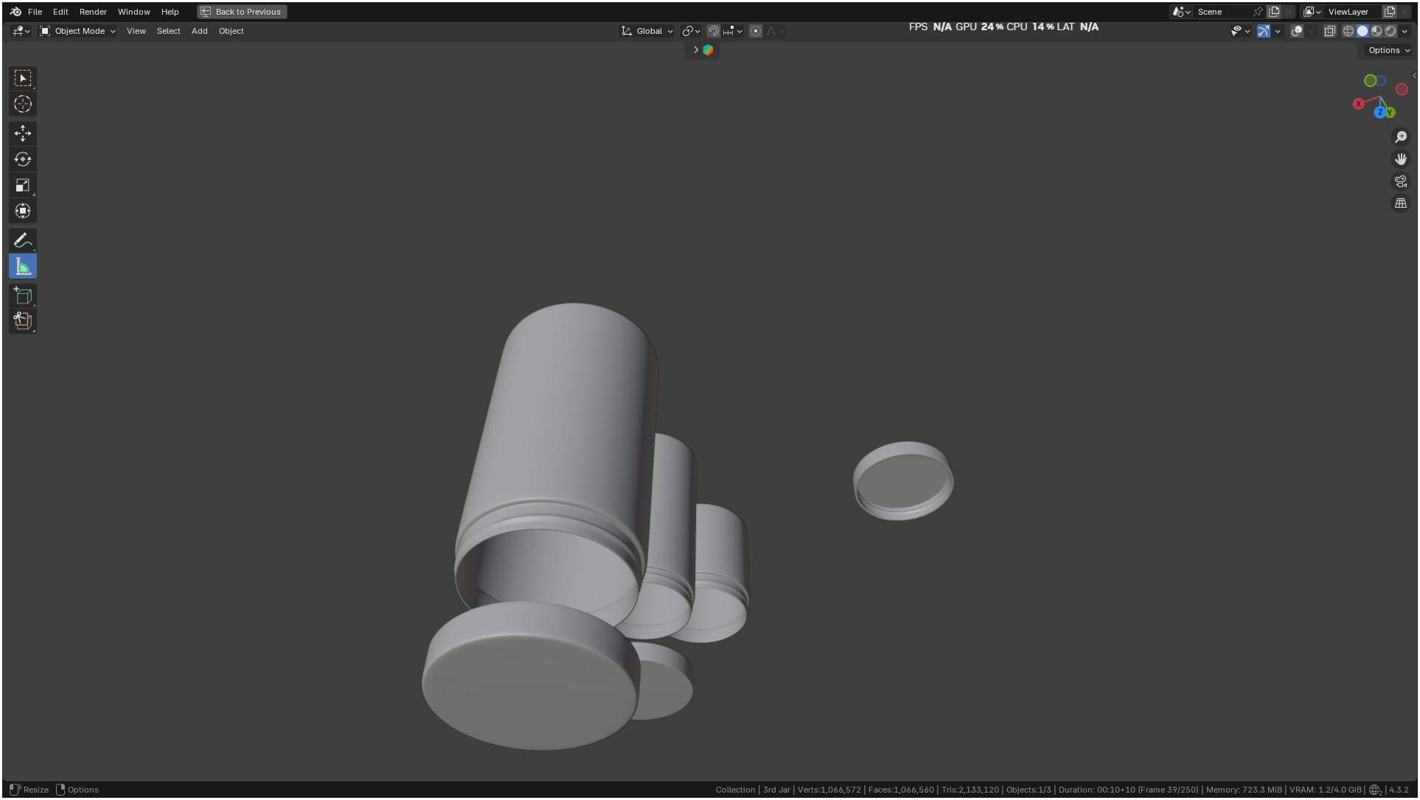The width and height of the screenshot is (1420, 800).
Task: Choose the Move tool
Action: coord(23,133)
